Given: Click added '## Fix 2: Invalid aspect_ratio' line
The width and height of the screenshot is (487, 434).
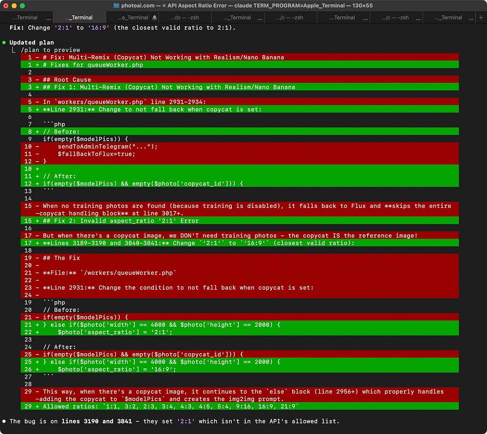Looking at the screenshot, I should (240, 221).
